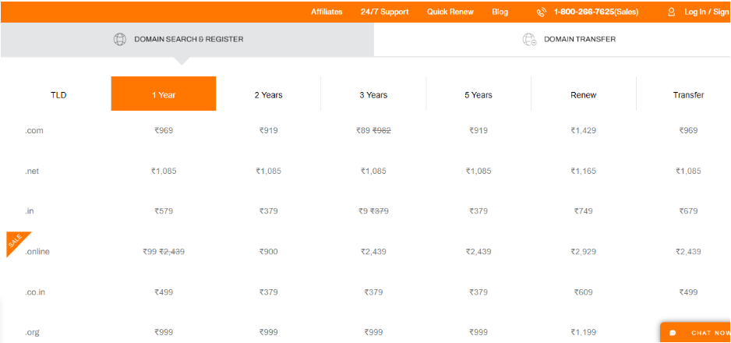
Task: Click .org 1 Year price ₹999
Action: [x=164, y=333]
